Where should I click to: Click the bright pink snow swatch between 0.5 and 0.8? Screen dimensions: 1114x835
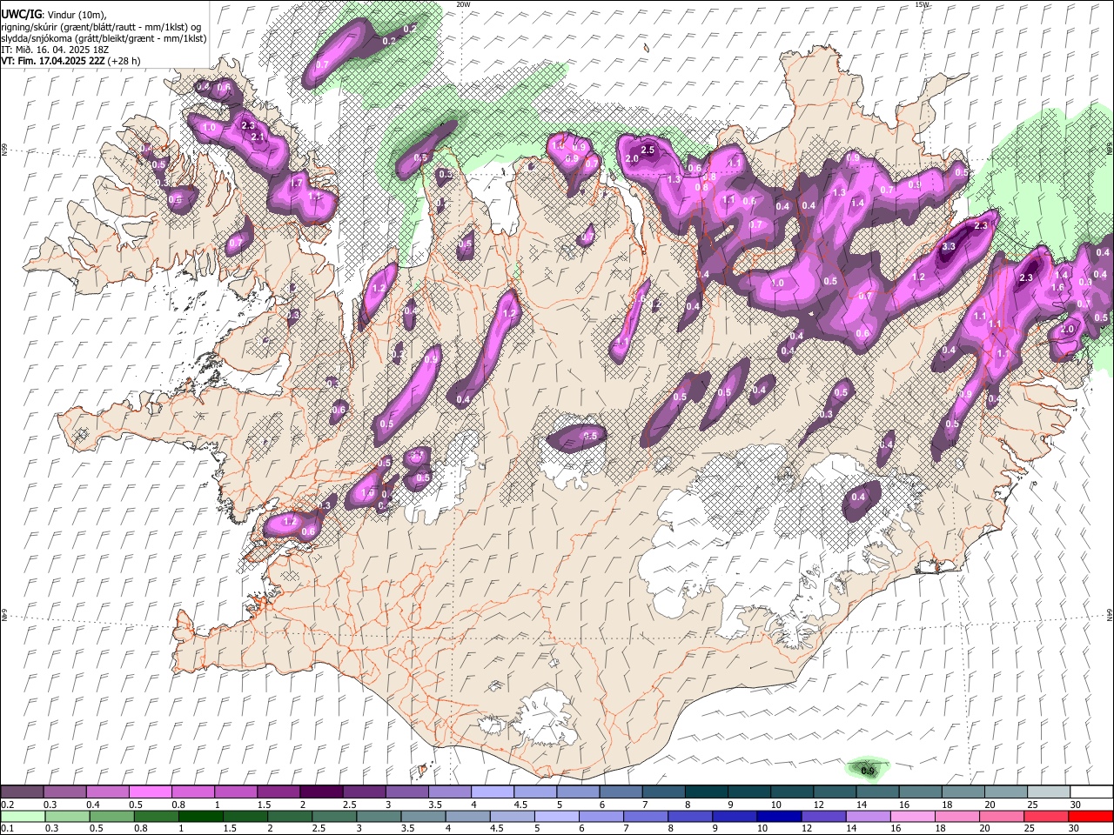150,792
